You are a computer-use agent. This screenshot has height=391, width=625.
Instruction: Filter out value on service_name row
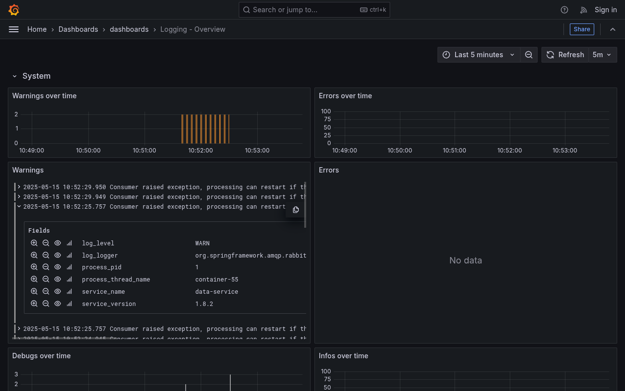click(46, 291)
